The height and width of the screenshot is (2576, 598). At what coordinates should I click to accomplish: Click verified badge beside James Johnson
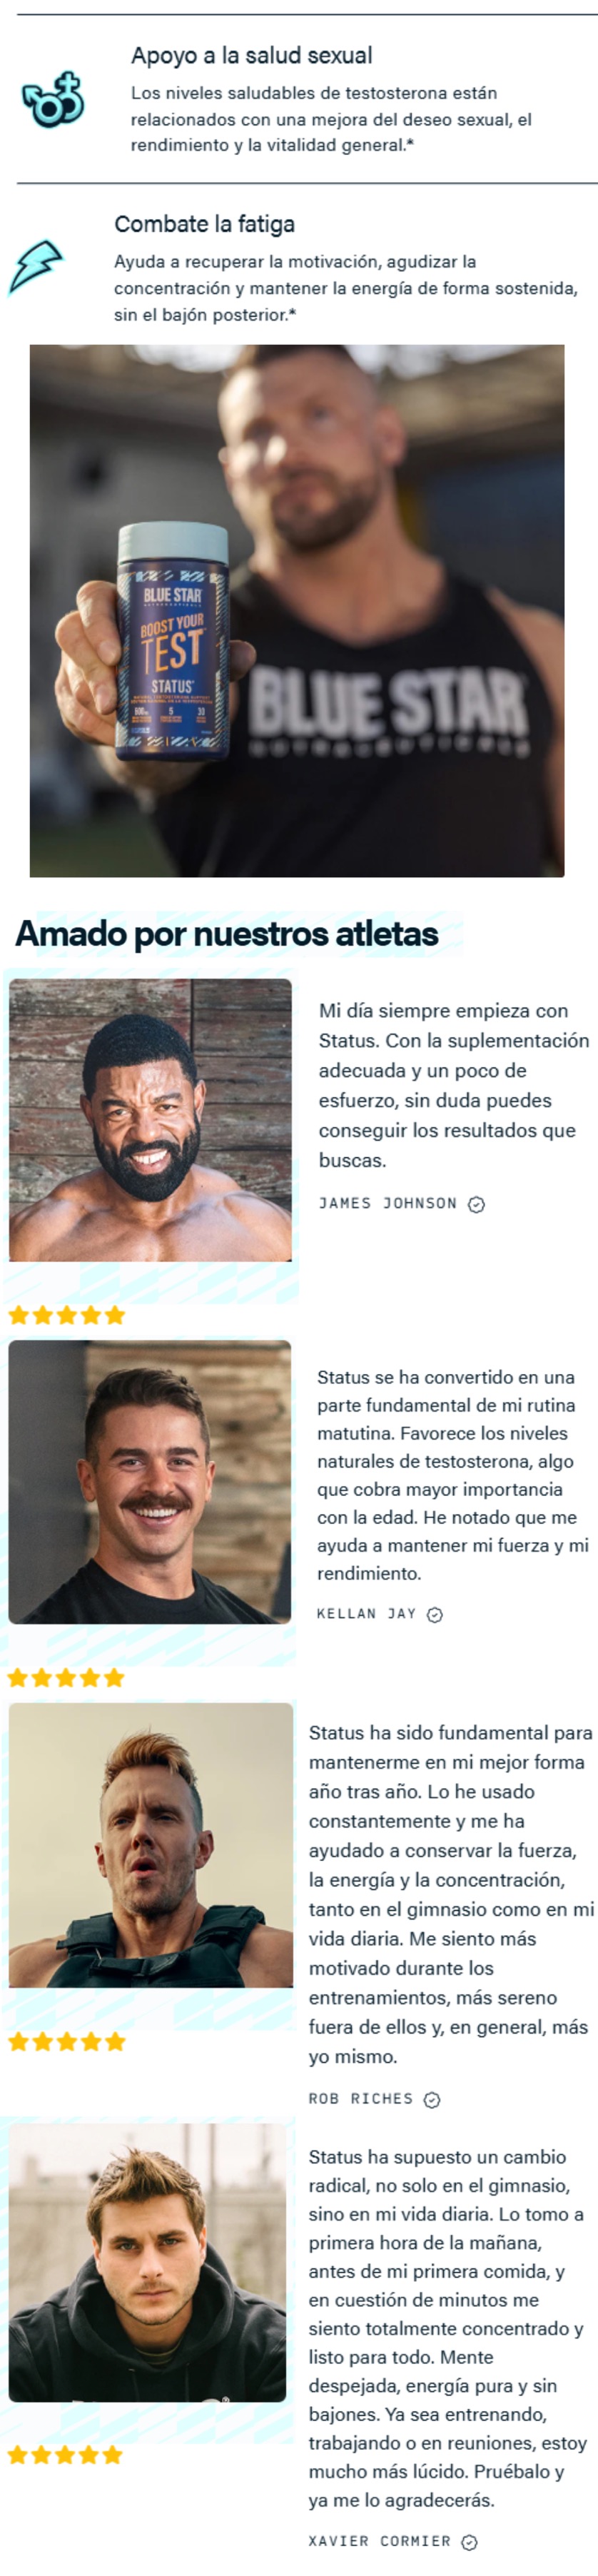(x=477, y=1204)
